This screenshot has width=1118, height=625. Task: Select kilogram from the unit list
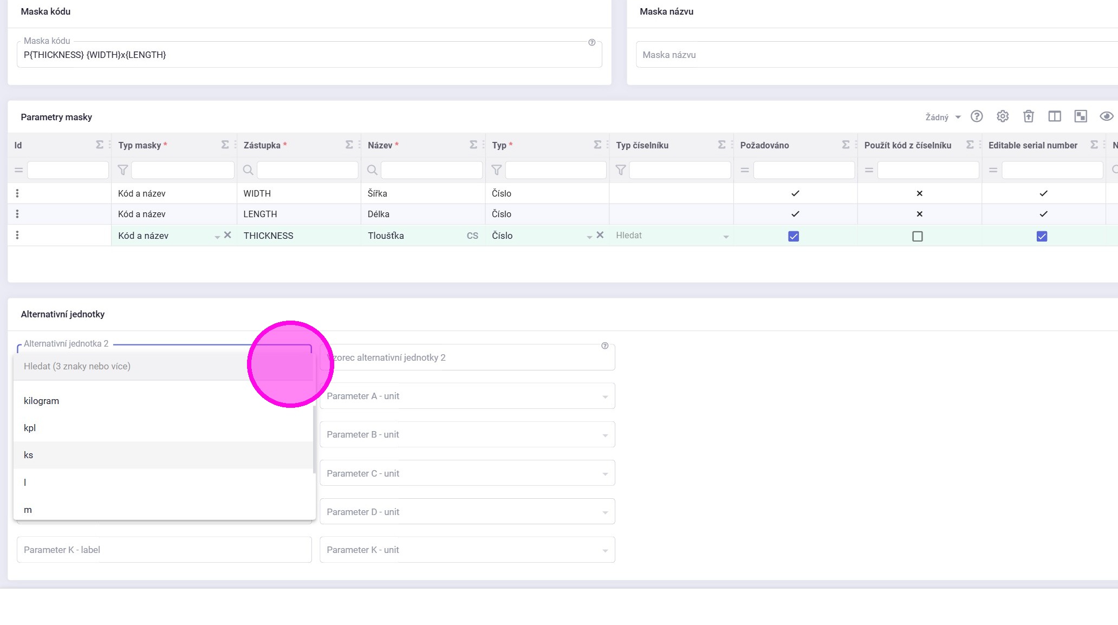[x=42, y=401]
